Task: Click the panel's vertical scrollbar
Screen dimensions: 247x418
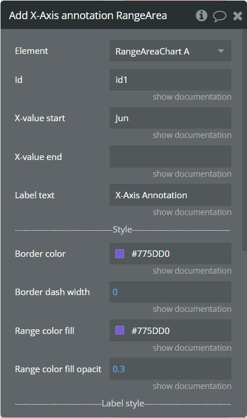Action: [x=245, y=140]
